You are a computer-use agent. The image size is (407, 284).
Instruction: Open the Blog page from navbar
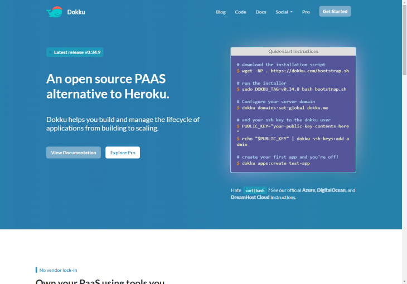(x=221, y=12)
